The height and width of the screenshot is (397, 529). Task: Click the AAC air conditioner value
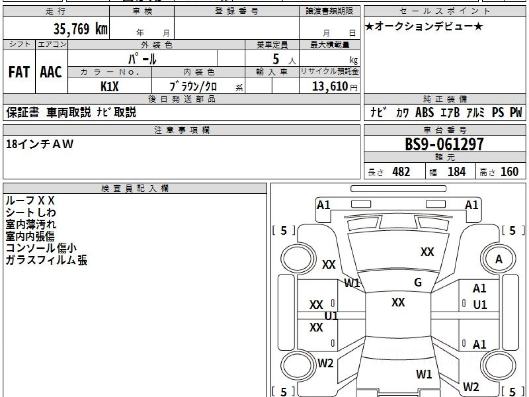click(51, 73)
